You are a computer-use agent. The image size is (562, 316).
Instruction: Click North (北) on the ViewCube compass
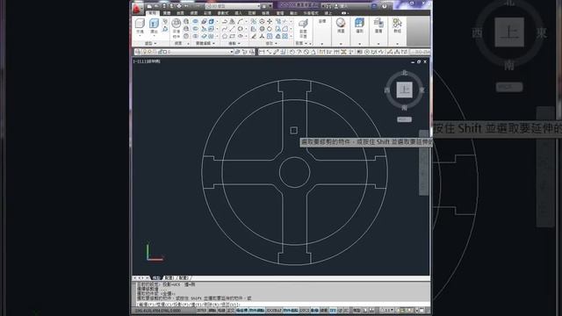coord(404,73)
